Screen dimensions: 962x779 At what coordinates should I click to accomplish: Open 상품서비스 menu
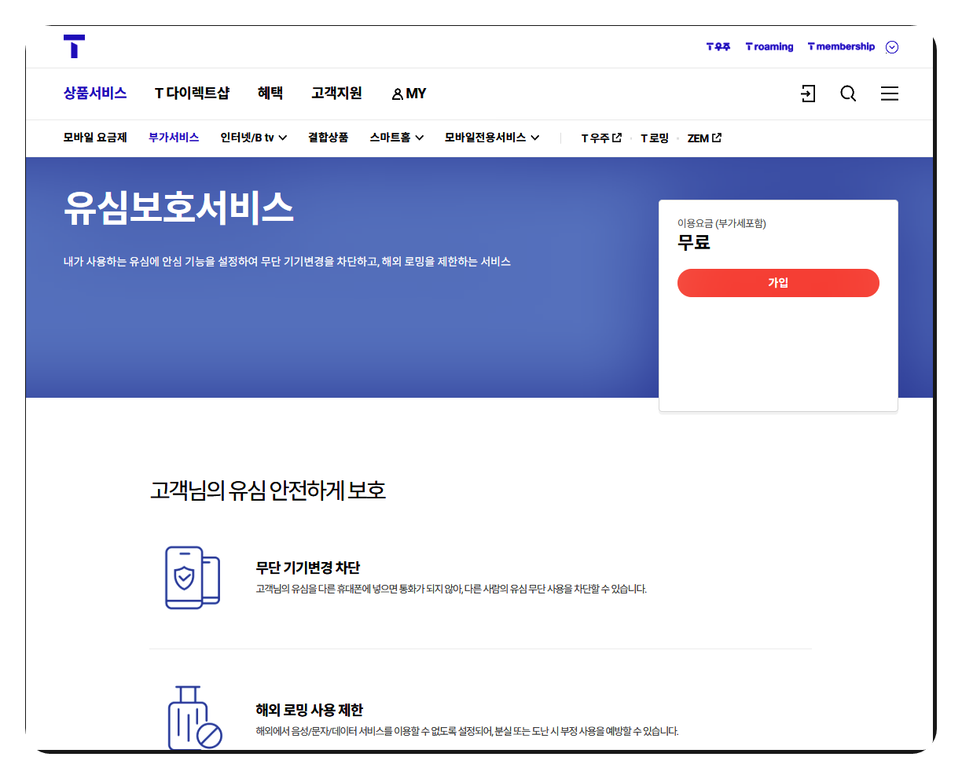click(x=95, y=94)
